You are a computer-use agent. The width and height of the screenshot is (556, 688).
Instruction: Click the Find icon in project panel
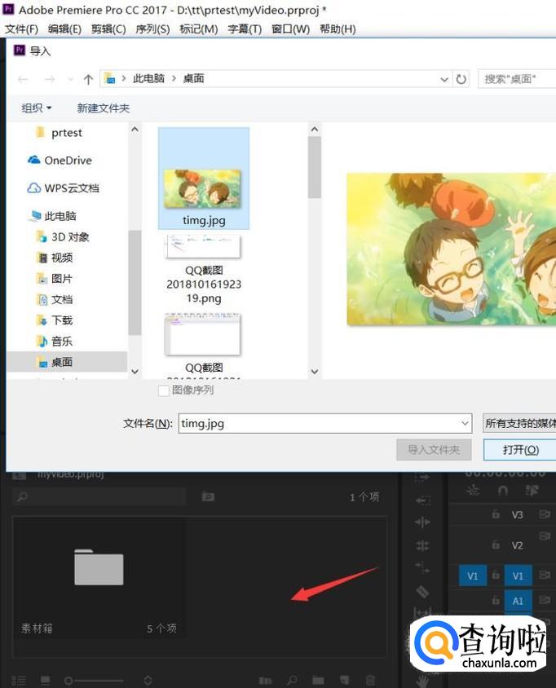coord(292,681)
